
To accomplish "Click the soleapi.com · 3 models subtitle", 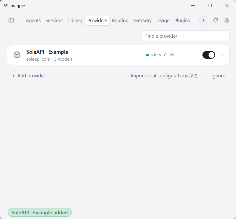I will (x=49, y=59).
